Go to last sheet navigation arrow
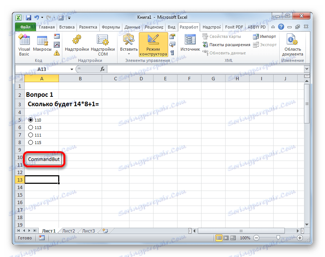325x257 pixels. (x=35, y=231)
